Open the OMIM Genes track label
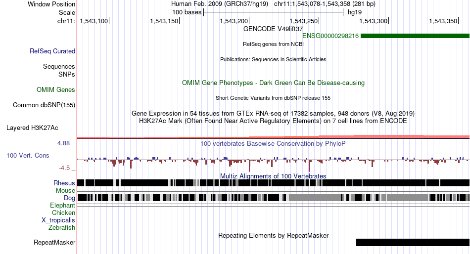Image resolution: width=470 pixels, height=254 pixels. [56, 89]
